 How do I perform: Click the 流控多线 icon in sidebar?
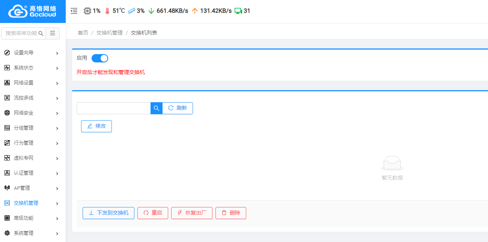point(7,98)
